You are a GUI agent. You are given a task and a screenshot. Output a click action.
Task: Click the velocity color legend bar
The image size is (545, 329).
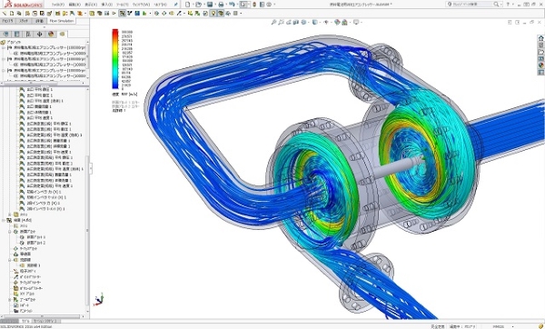pos(115,59)
